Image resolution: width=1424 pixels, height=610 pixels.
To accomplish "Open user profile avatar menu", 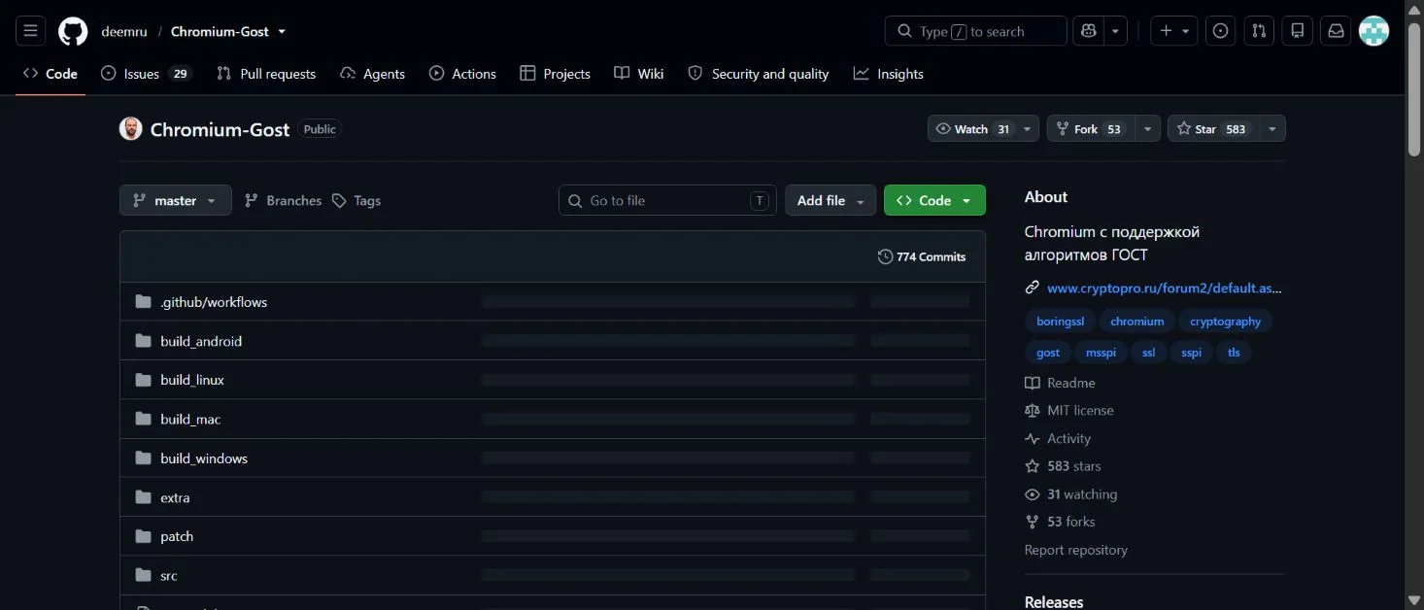I will coord(1373,31).
